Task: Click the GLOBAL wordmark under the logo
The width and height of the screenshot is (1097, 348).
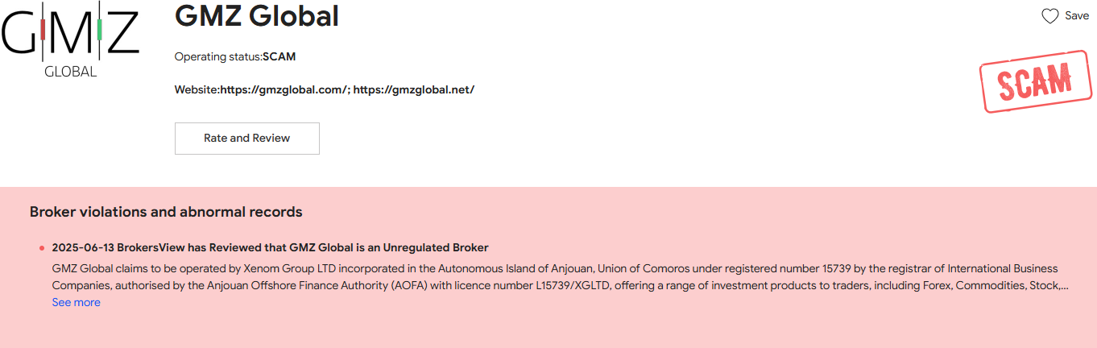Action: 71,72
